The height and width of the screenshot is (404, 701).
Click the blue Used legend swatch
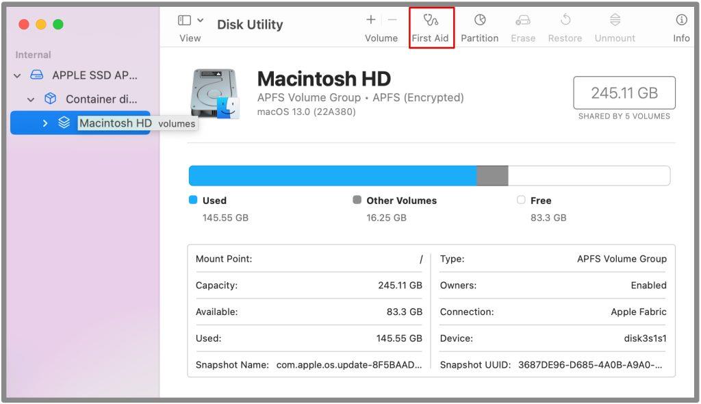coord(193,199)
